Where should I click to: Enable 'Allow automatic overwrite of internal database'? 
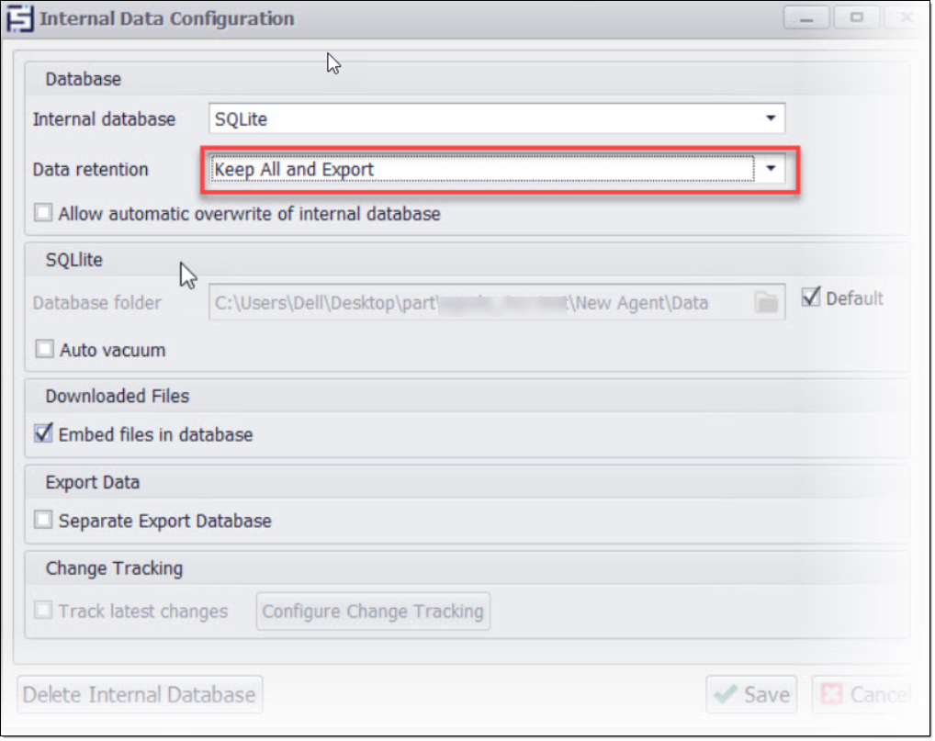43,214
